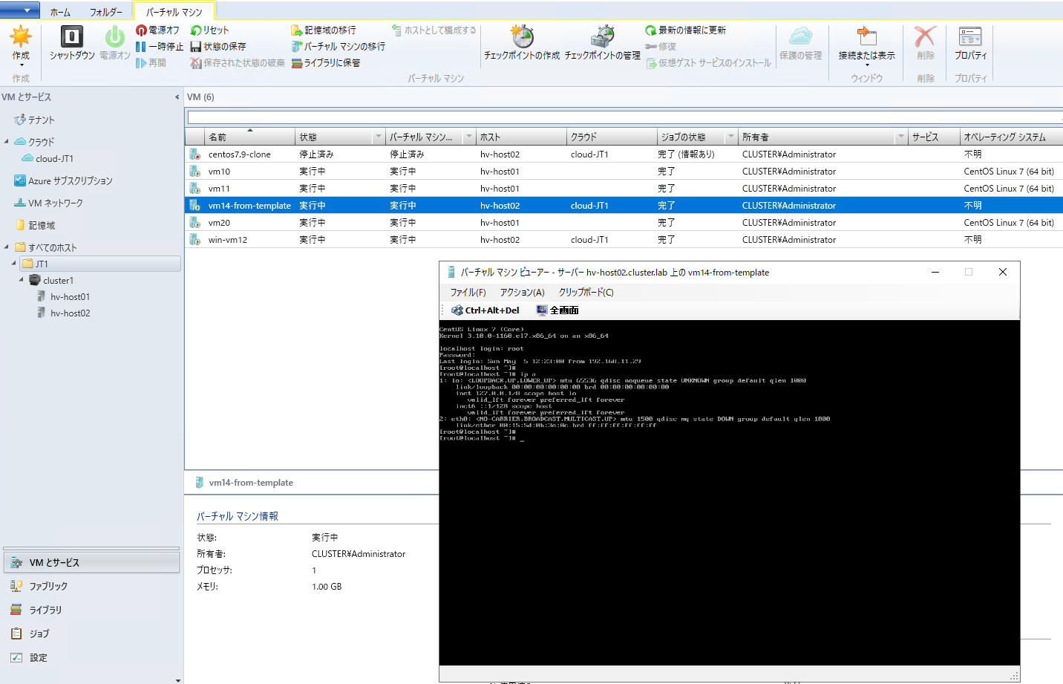Switch to the ホーム ribbon tab
The height and width of the screenshot is (684, 1063).
coord(59,11)
